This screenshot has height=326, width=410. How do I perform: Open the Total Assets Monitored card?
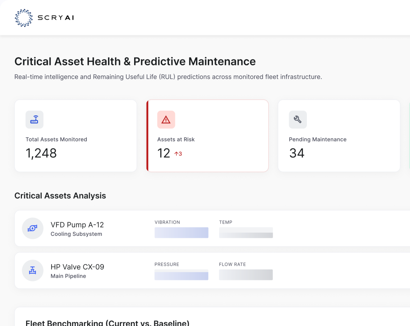(75, 136)
